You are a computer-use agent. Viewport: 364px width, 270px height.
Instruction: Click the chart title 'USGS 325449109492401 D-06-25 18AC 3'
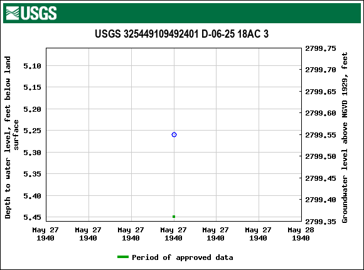point(182,34)
